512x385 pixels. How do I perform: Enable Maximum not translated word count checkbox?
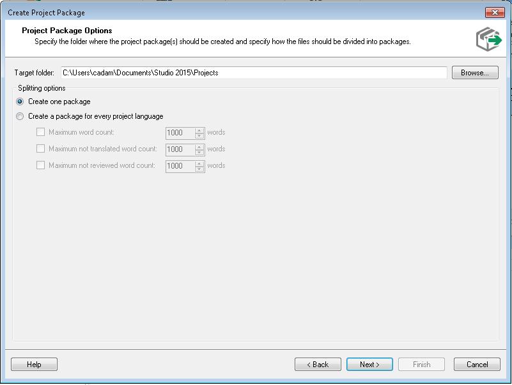click(x=40, y=149)
